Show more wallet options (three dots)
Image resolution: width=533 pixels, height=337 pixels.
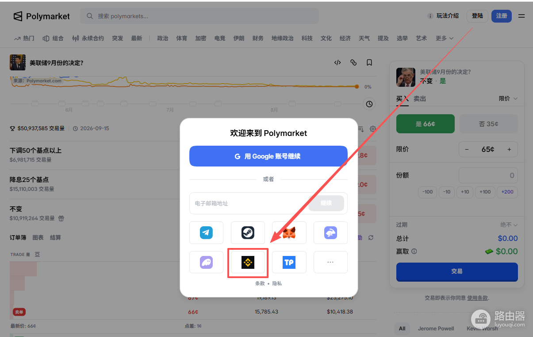coord(330,262)
